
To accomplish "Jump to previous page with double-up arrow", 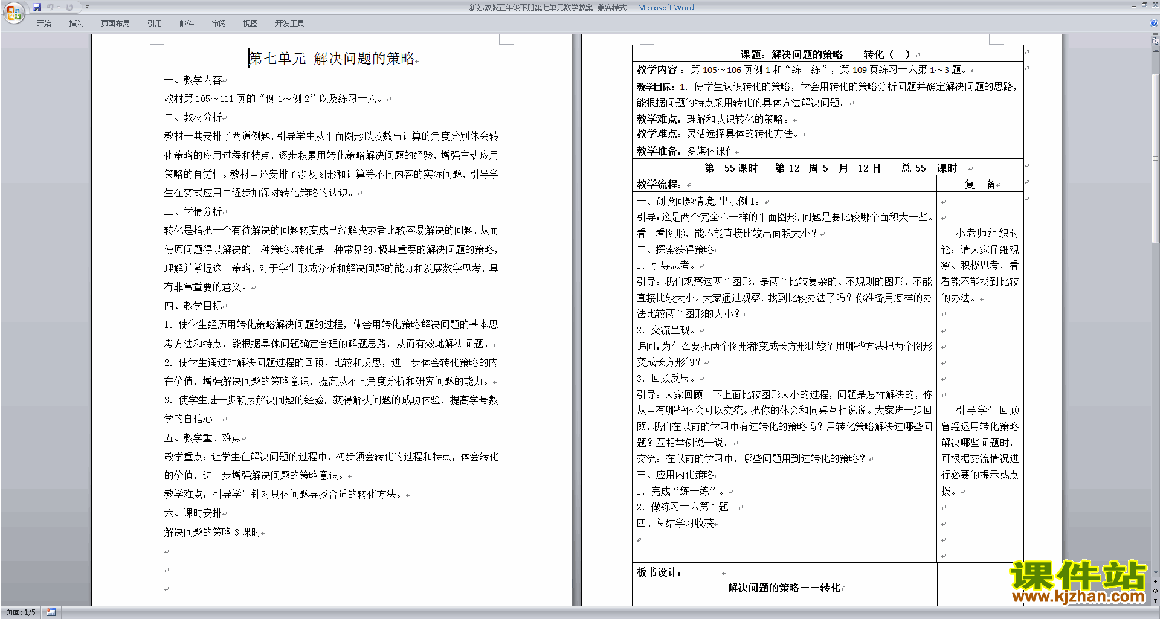I will (1155, 582).
